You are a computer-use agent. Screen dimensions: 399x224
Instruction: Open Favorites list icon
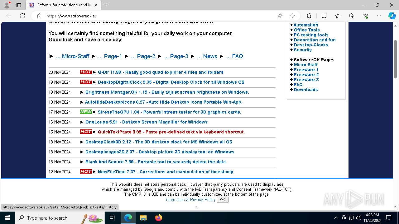click(x=338, y=16)
